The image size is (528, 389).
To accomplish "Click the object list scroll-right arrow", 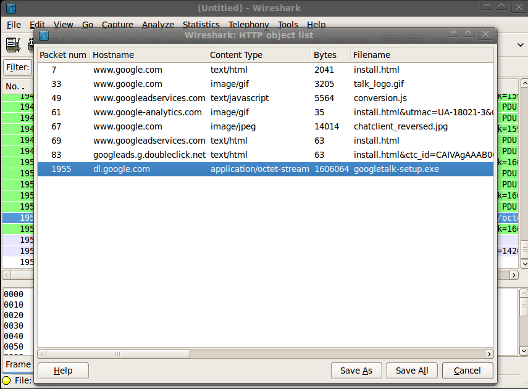I will 489,354.
